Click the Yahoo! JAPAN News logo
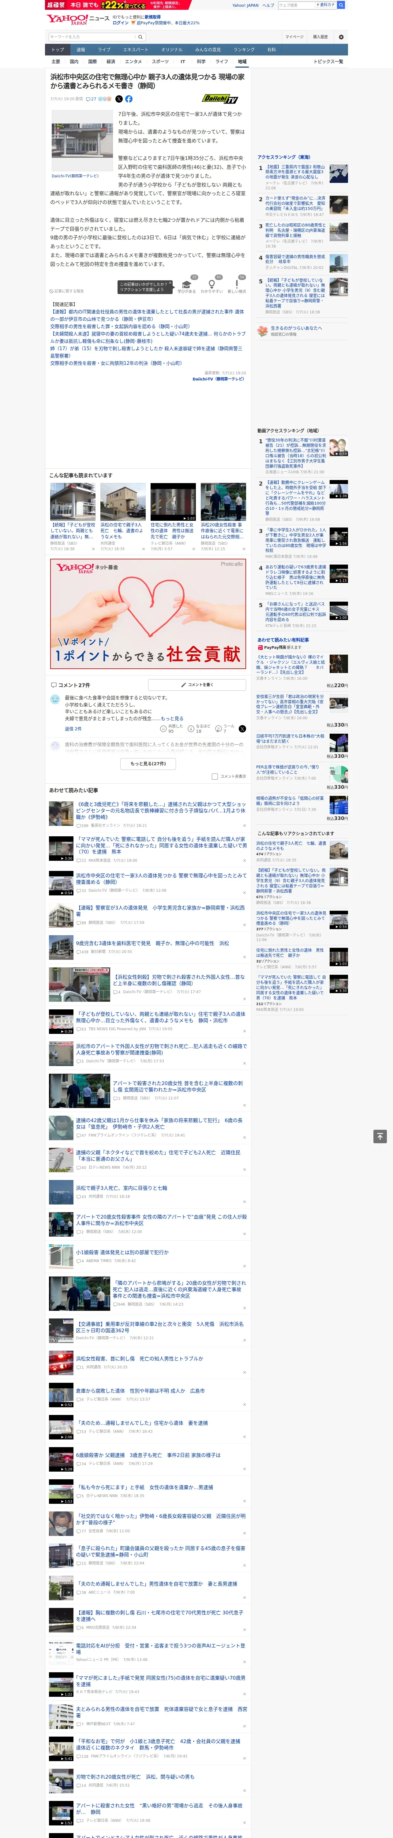 point(78,19)
